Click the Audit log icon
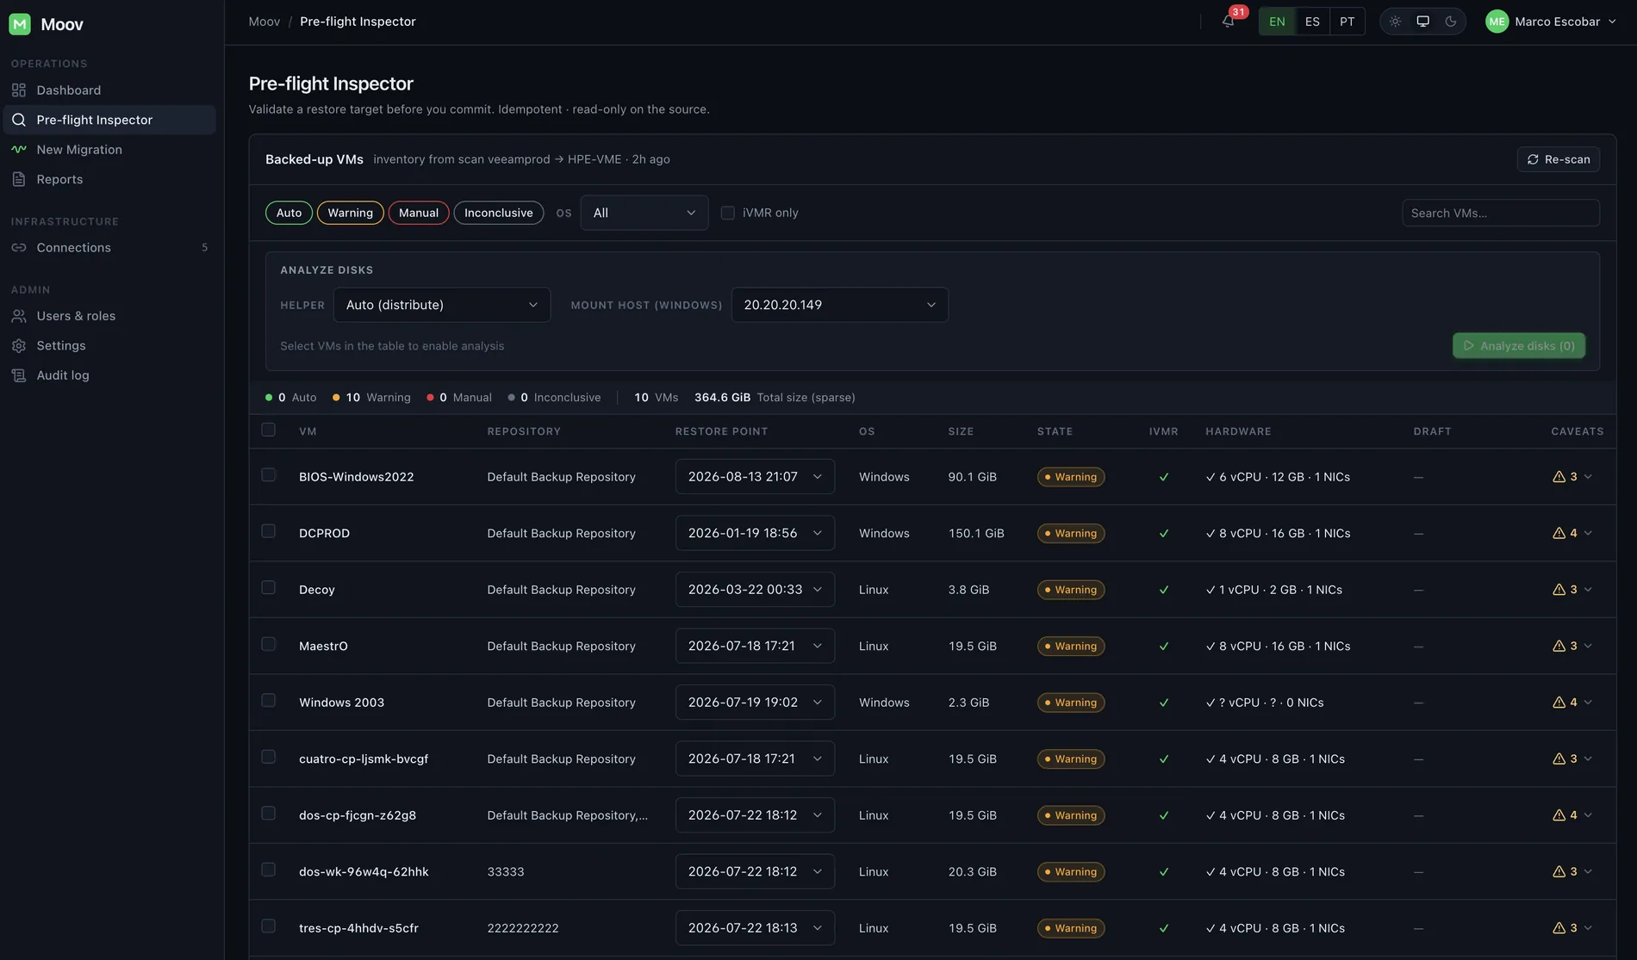Image resolution: width=1637 pixels, height=960 pixels. point(19,375)
